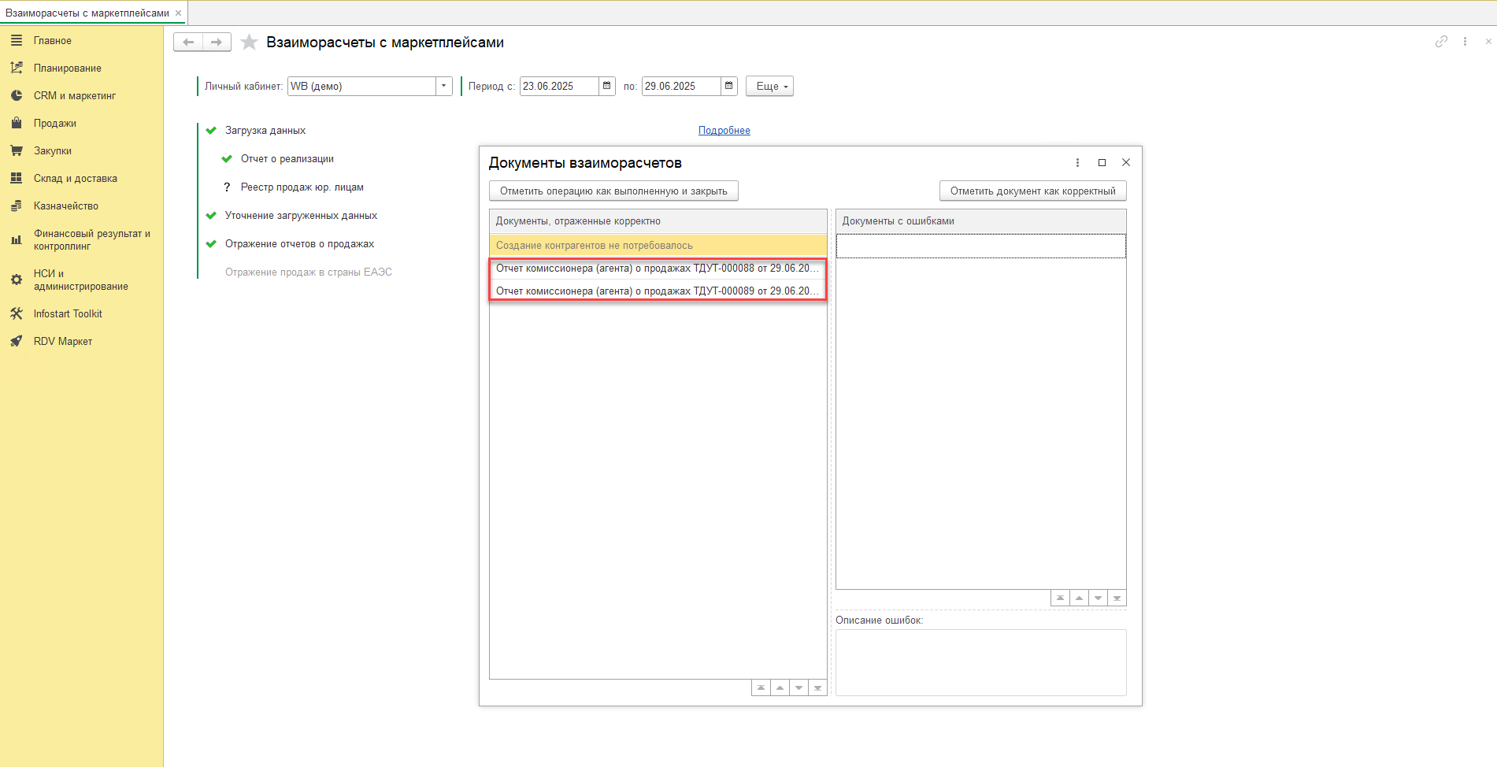Go forward with the right arrow button
1497x767 pixels.
(217, 43)
